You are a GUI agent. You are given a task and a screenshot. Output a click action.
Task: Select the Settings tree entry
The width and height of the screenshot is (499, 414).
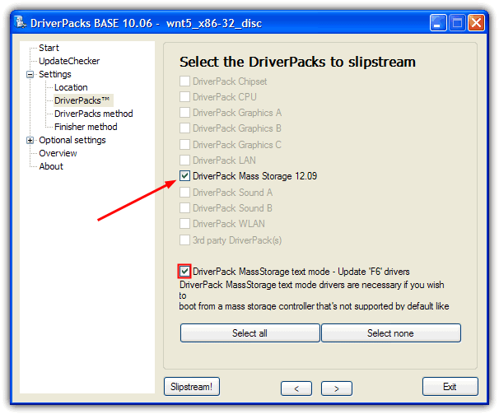54,74
